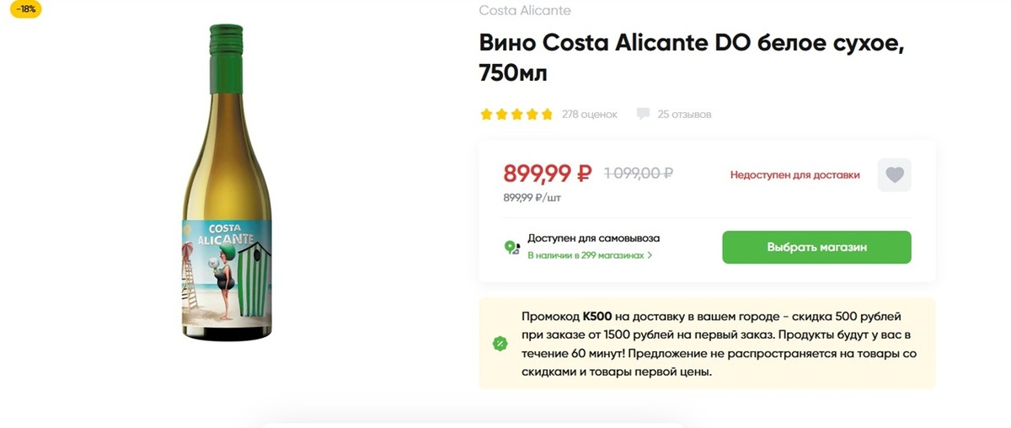Open the Costa Alicante brand link above the title

524,11
